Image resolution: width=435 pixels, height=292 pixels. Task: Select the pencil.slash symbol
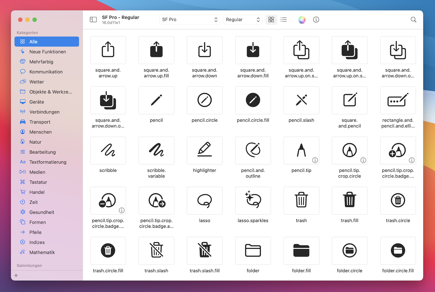coord(301,100)
